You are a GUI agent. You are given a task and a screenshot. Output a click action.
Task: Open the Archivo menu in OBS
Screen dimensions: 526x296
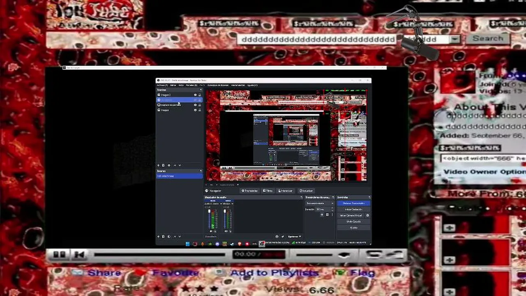point(162,85)
